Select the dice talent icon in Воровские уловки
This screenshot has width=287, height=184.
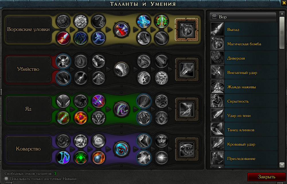pyautogui.click(x=81, y=21)
